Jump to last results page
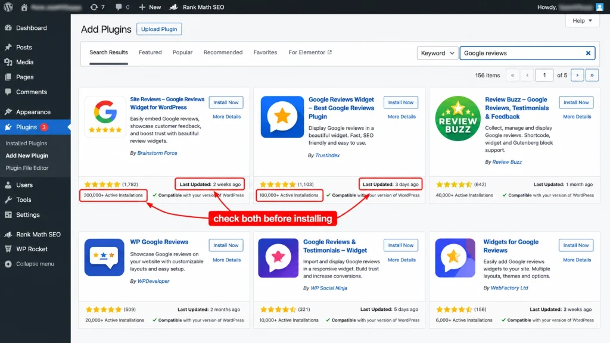Image resolution: width=610 pixels, height=343 pixels. (592, 75)
